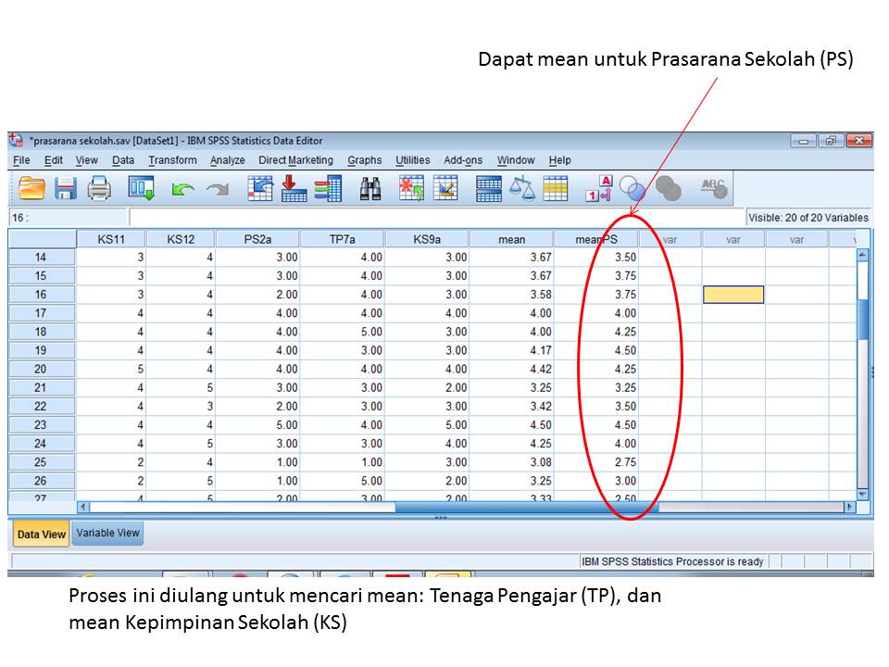
Task: Show all variables gray circles icon
Action: point(668,188)
